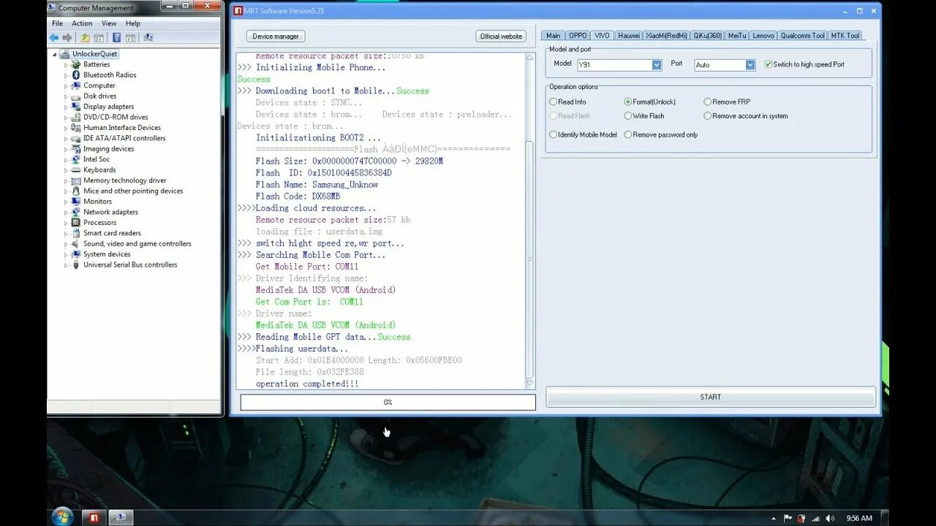Switch to the XiaoMi(RedMi) tab
The image size is (936, 526).
click(x=666, y=35)
